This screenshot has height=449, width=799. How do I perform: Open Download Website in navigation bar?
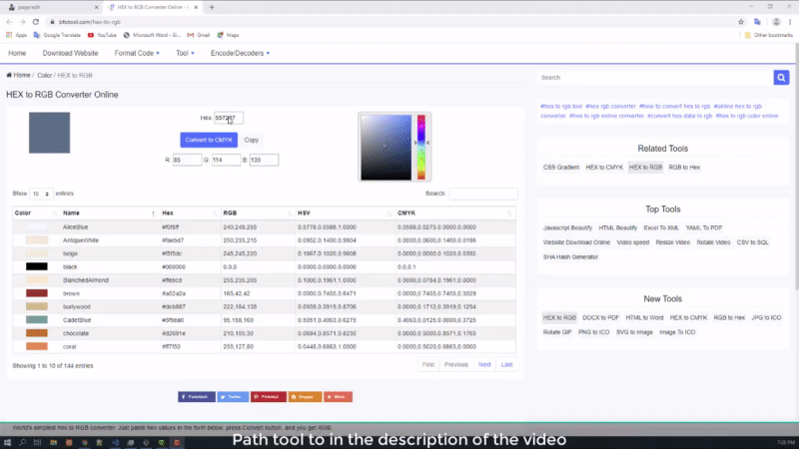point(70,53)
